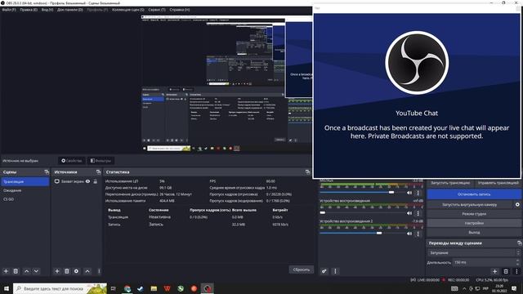Open OBS Studio taskbar icon
This screenshot has height=294, width=523.
tap(207, 288)
